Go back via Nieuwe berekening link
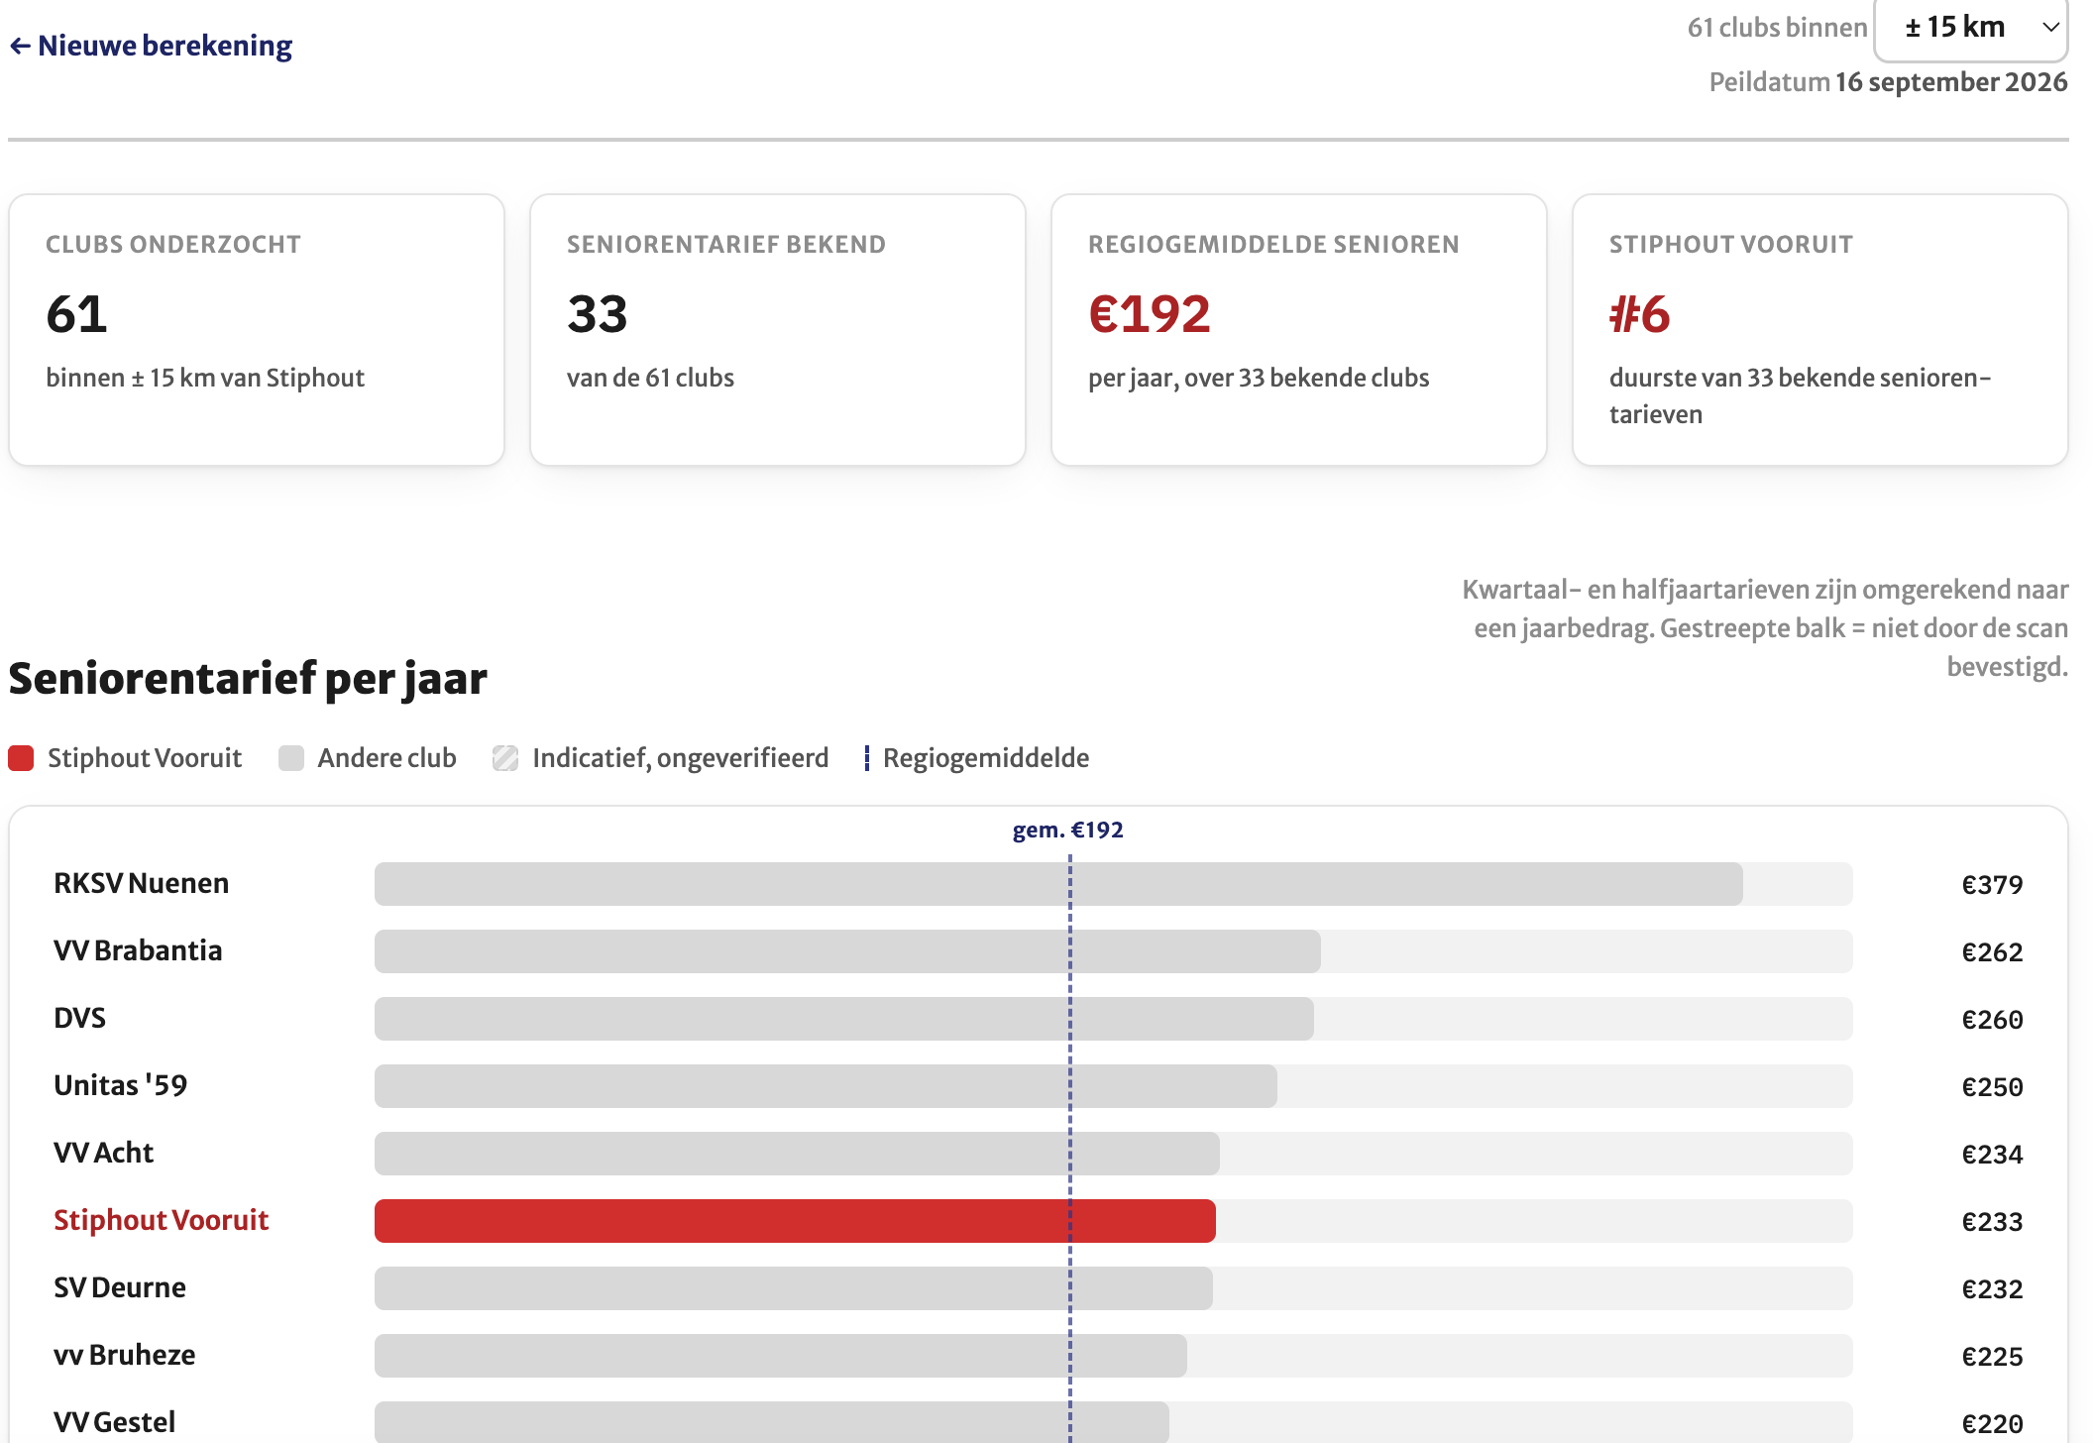The width and height of the screenshot is (2093, 1443). pyautogui.click(x=151, y=46)
